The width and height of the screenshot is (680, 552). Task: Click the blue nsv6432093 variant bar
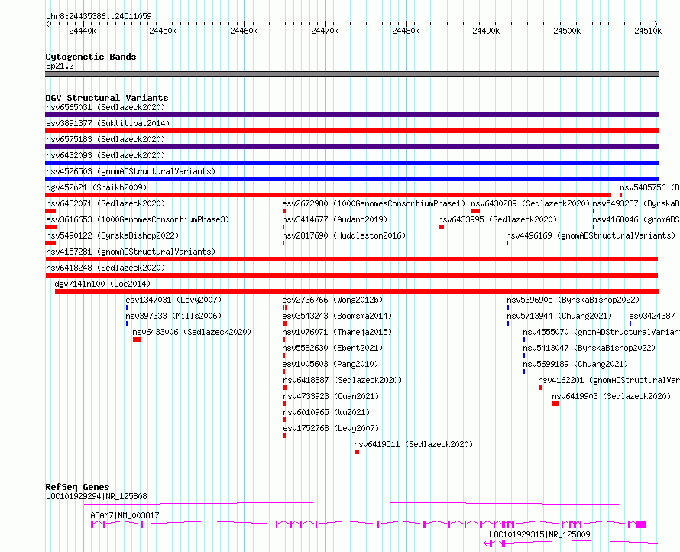(x=351, y=163)
